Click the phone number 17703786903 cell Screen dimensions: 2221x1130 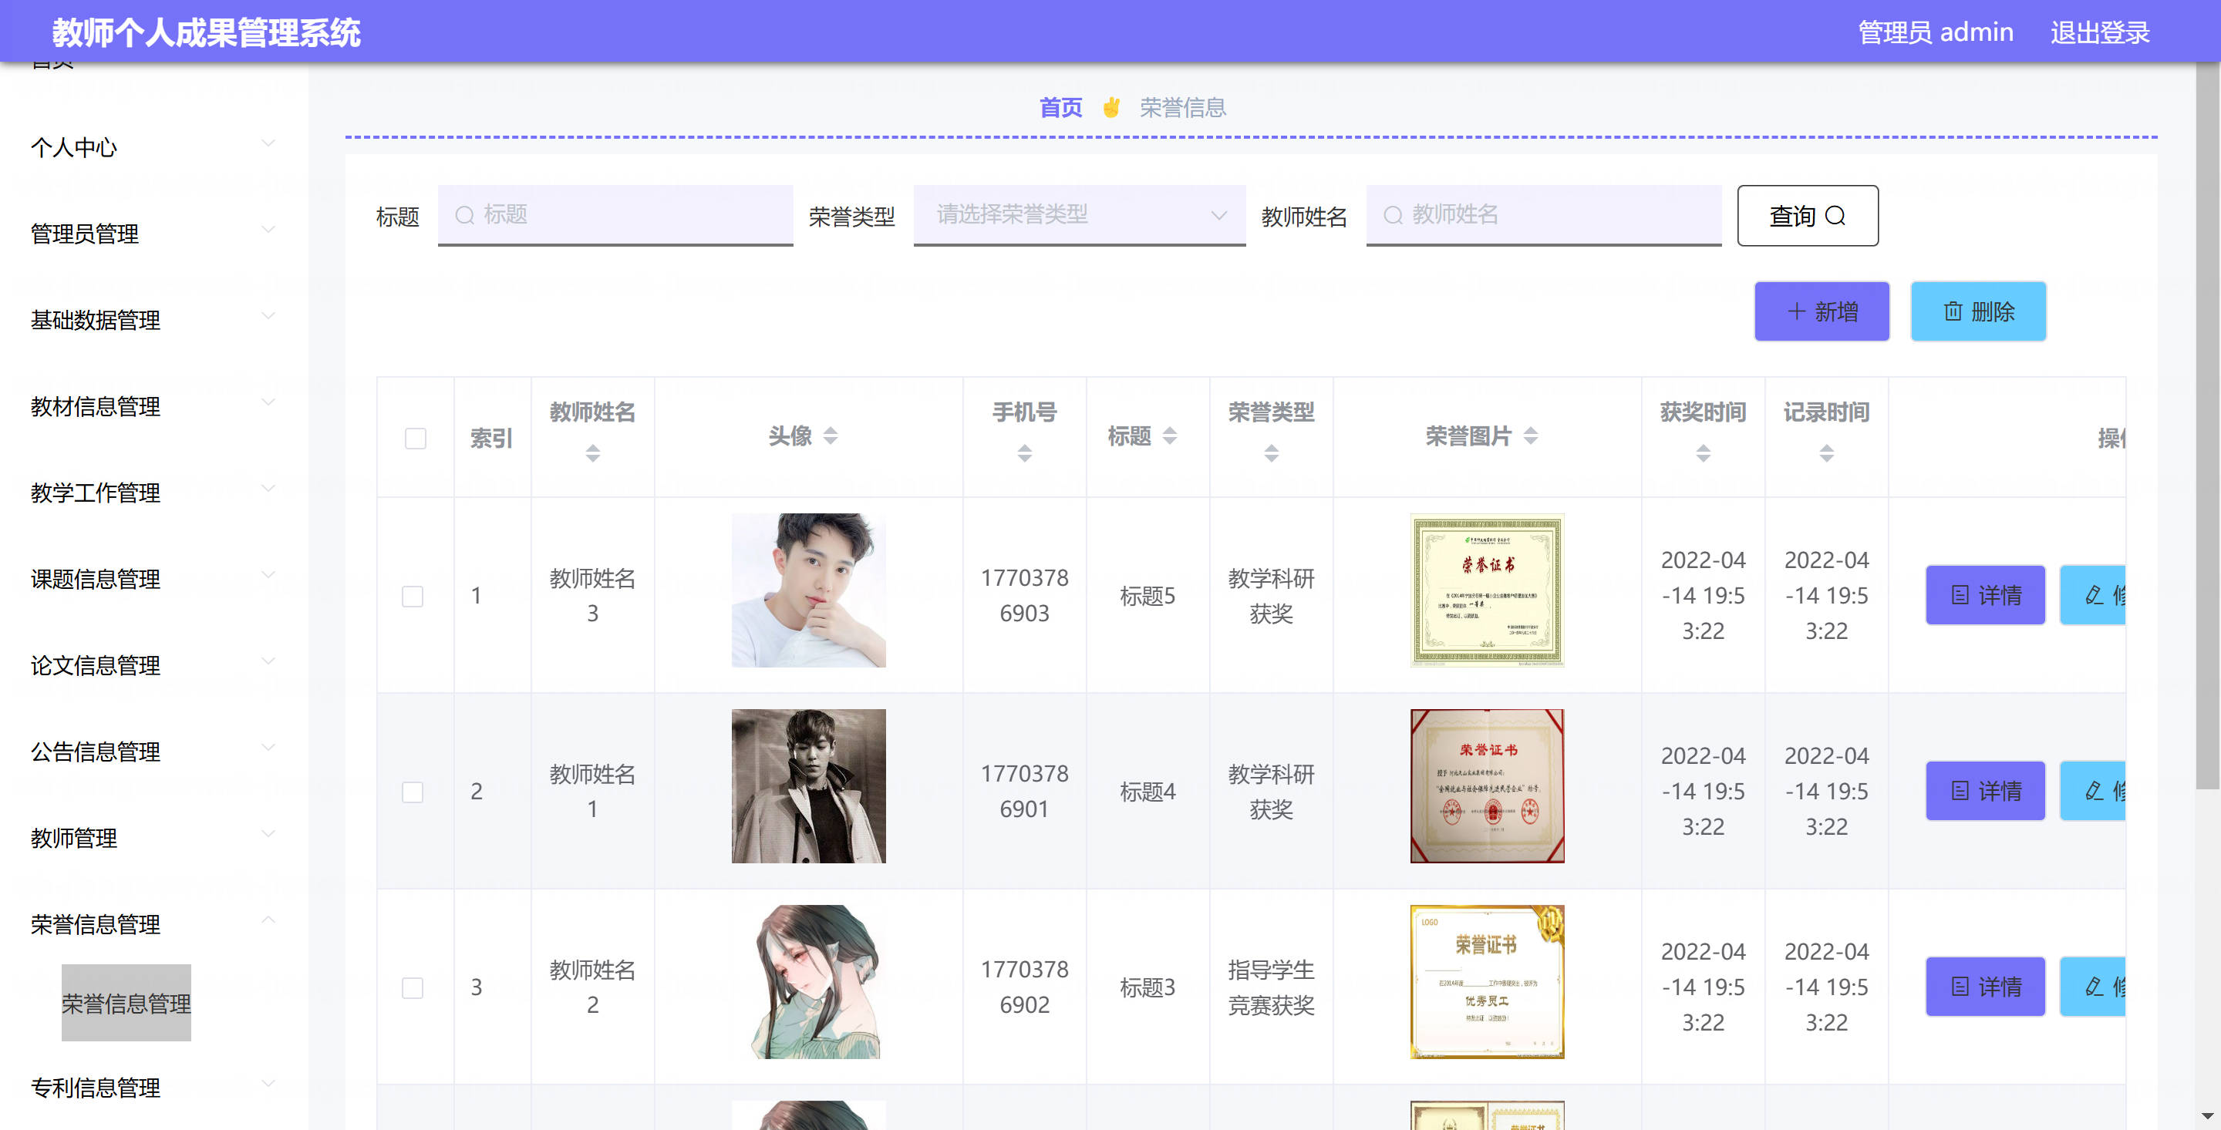[x=1024, y=596]
